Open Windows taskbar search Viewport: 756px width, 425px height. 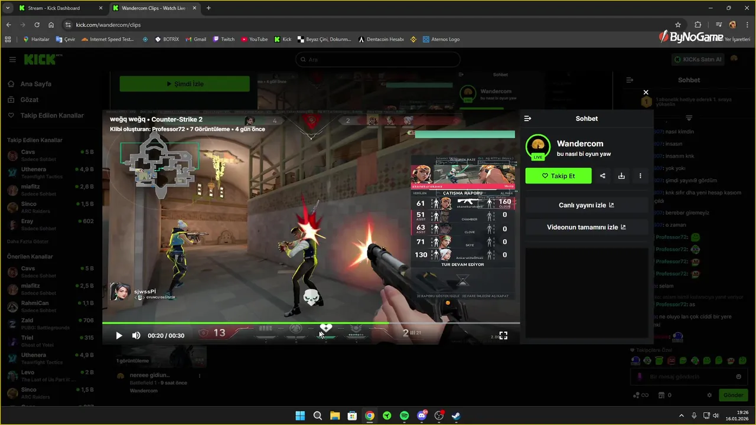tap(317, 416)
